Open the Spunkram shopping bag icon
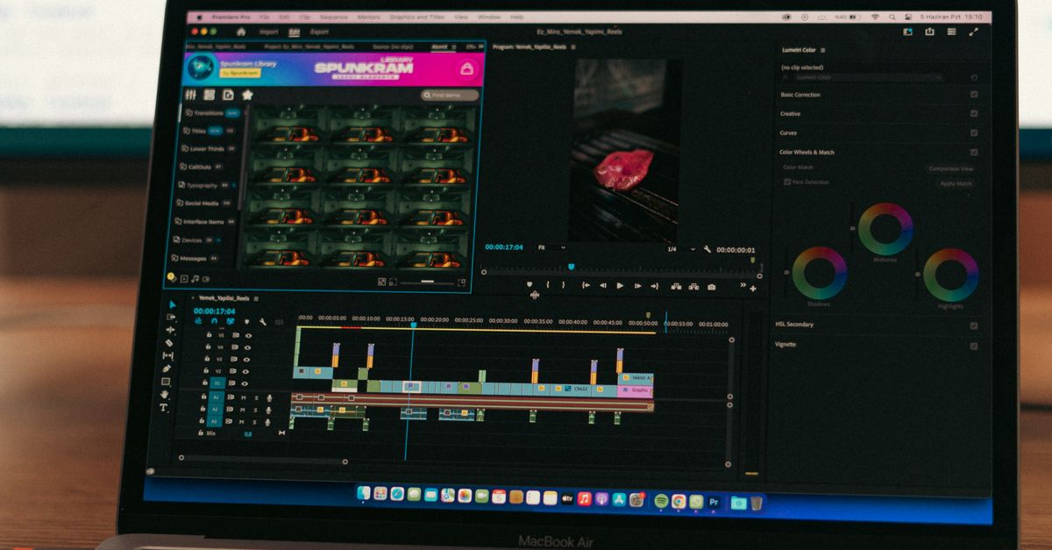Screen dimensions: 1052x550 point(467,68)
